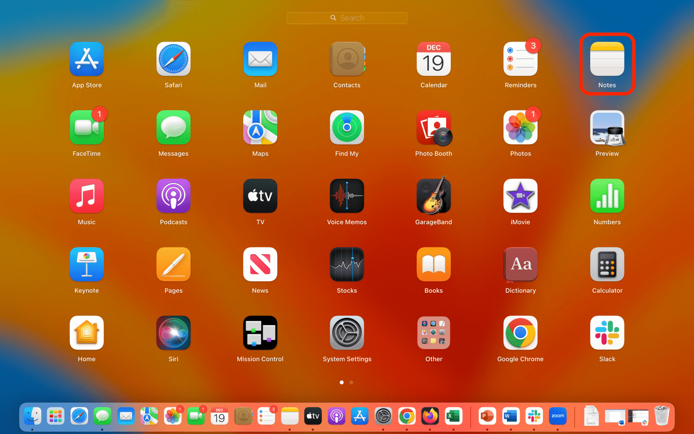Image resolution: width=694 pixels, height=434 pixels.
Task: Open Find My
Action: 347,127
